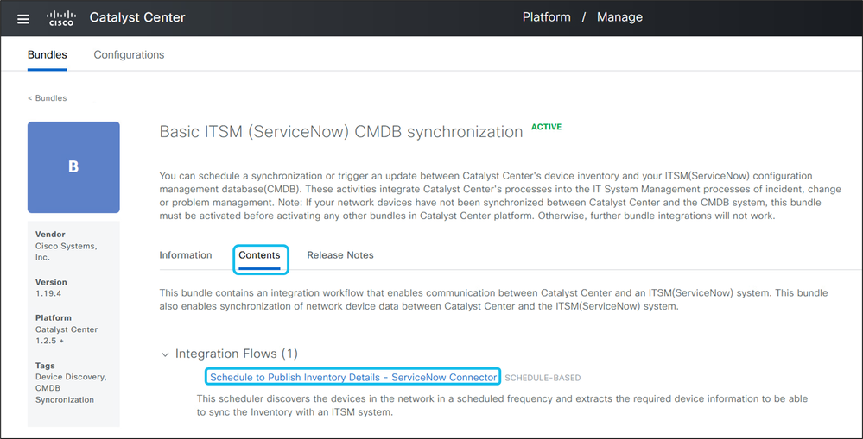Select the Contents tab
The image size is (863, 439).
[259, 255]
